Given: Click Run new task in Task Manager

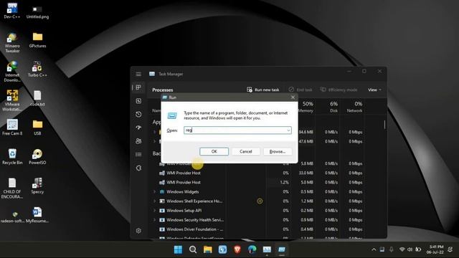Looking at the screenshot, I should pos(263,90).
